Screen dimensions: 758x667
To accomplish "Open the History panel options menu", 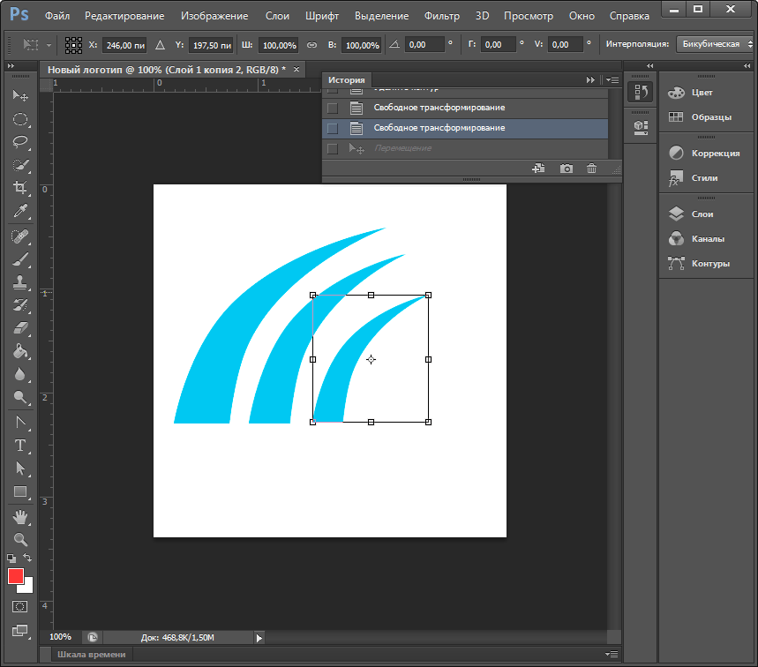I will [x=612, y=79].
